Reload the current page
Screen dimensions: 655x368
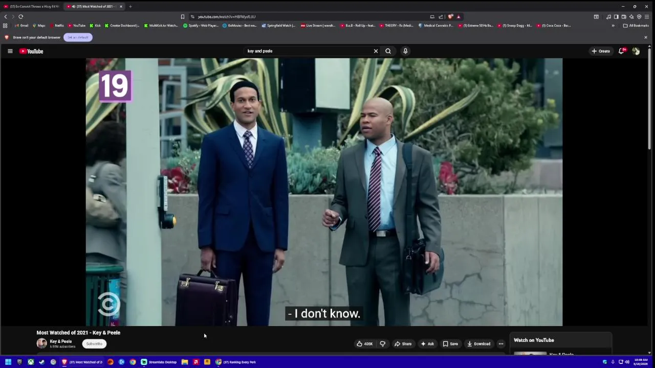(x=21, y=17)
